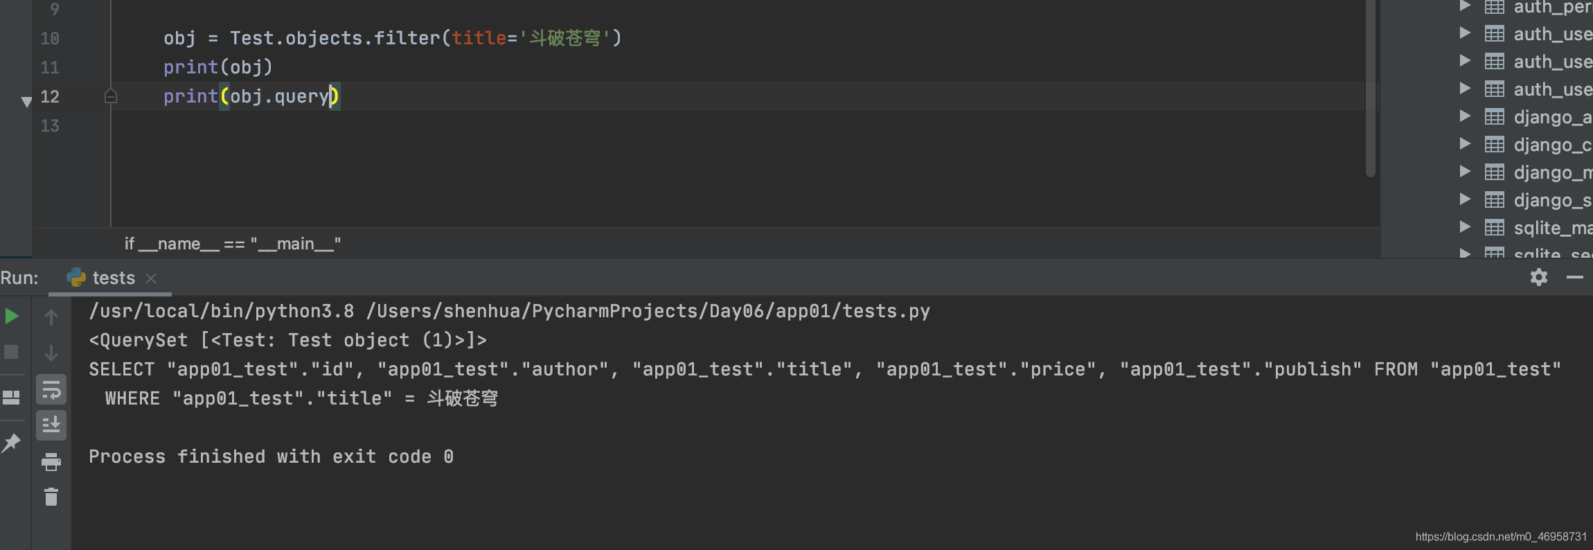Screen dimensions: 1593x550
Task: Expand the django_m table node
Action: (x=1465, y=172)
